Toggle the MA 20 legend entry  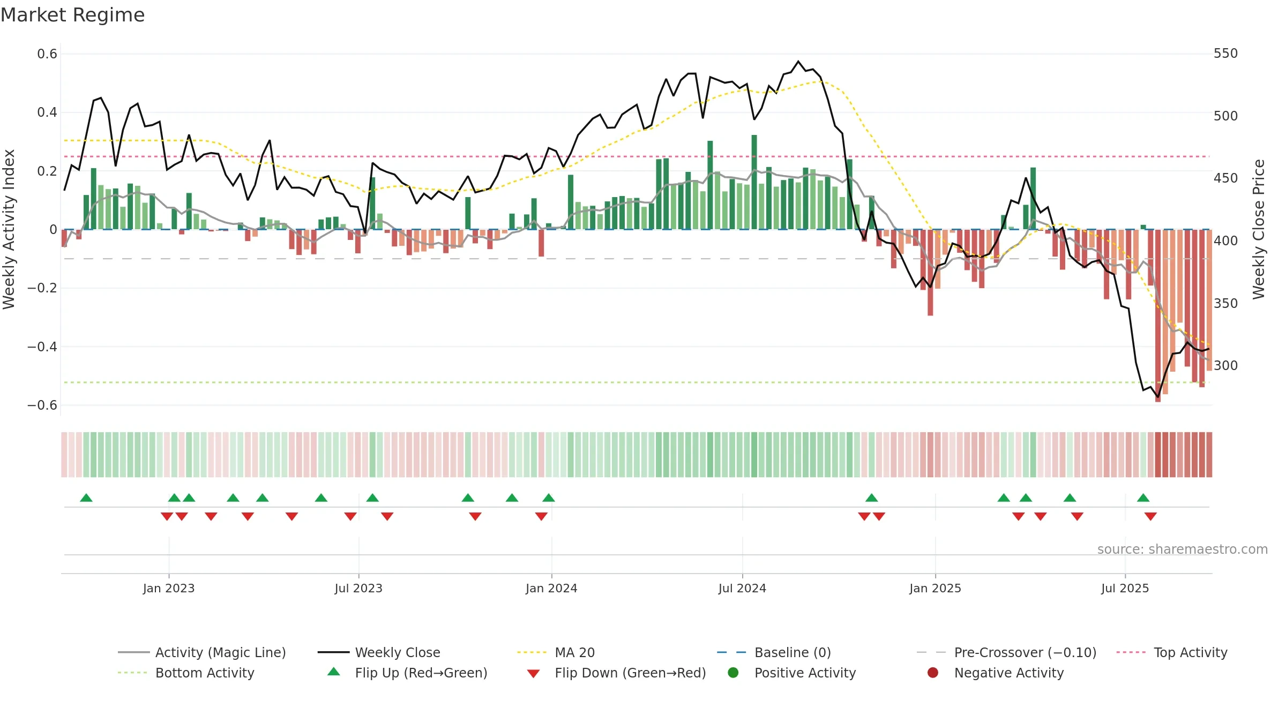coord(556,652)
